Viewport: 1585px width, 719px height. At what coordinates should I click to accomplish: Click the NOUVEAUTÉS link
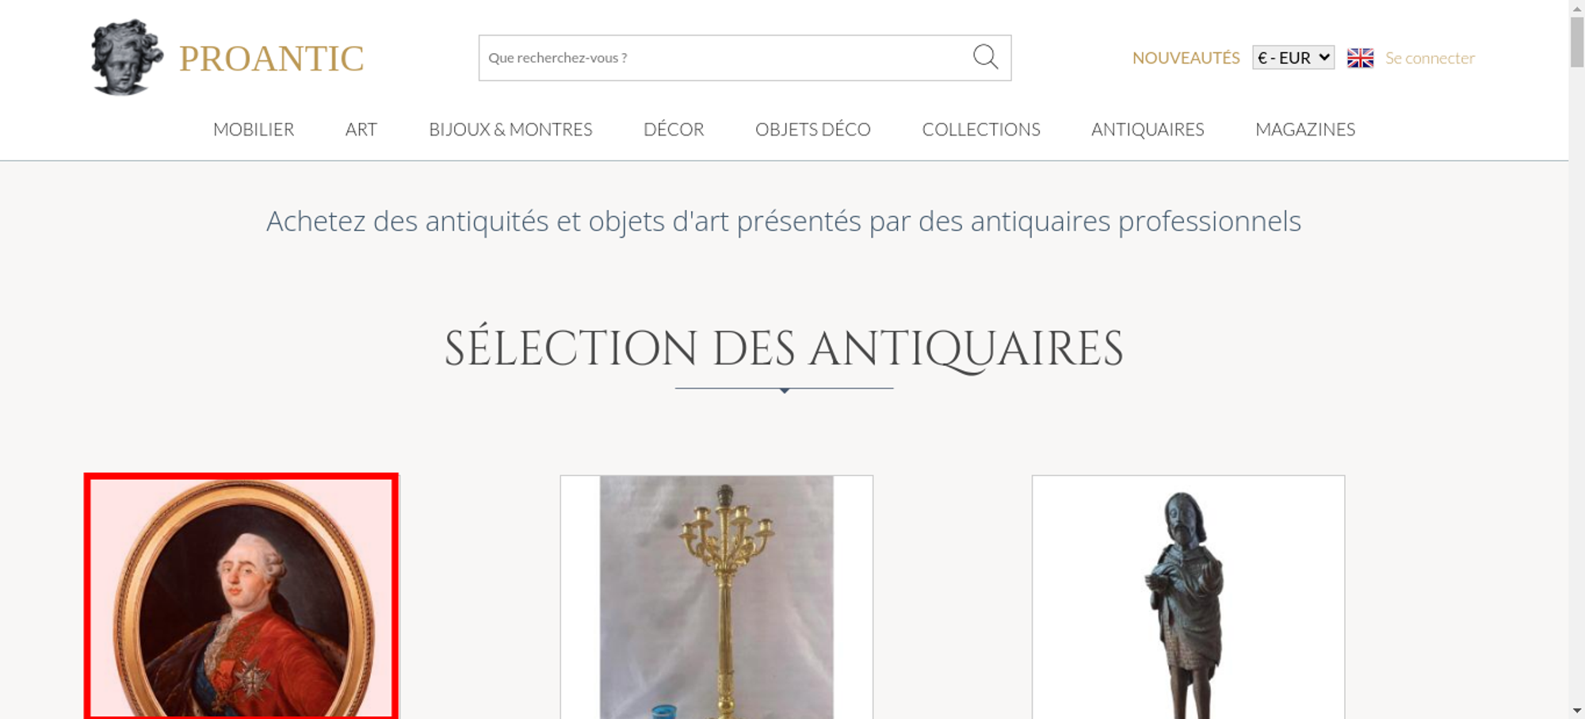[1186, 58]
